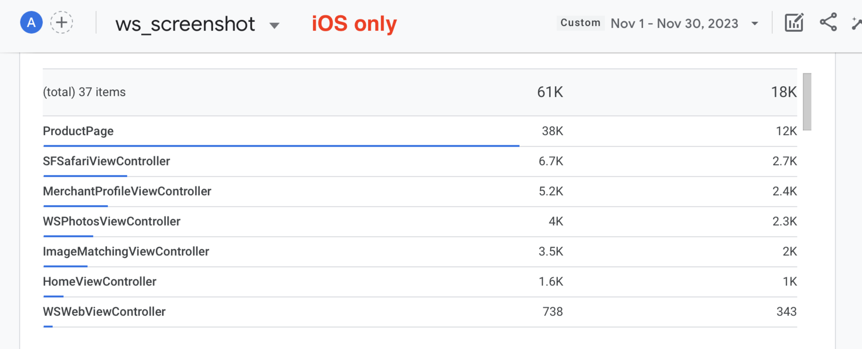Open the insights sparkle icon
Image resolution: width=862 pixels, height=349 pixels.
(x=856, y=23)
